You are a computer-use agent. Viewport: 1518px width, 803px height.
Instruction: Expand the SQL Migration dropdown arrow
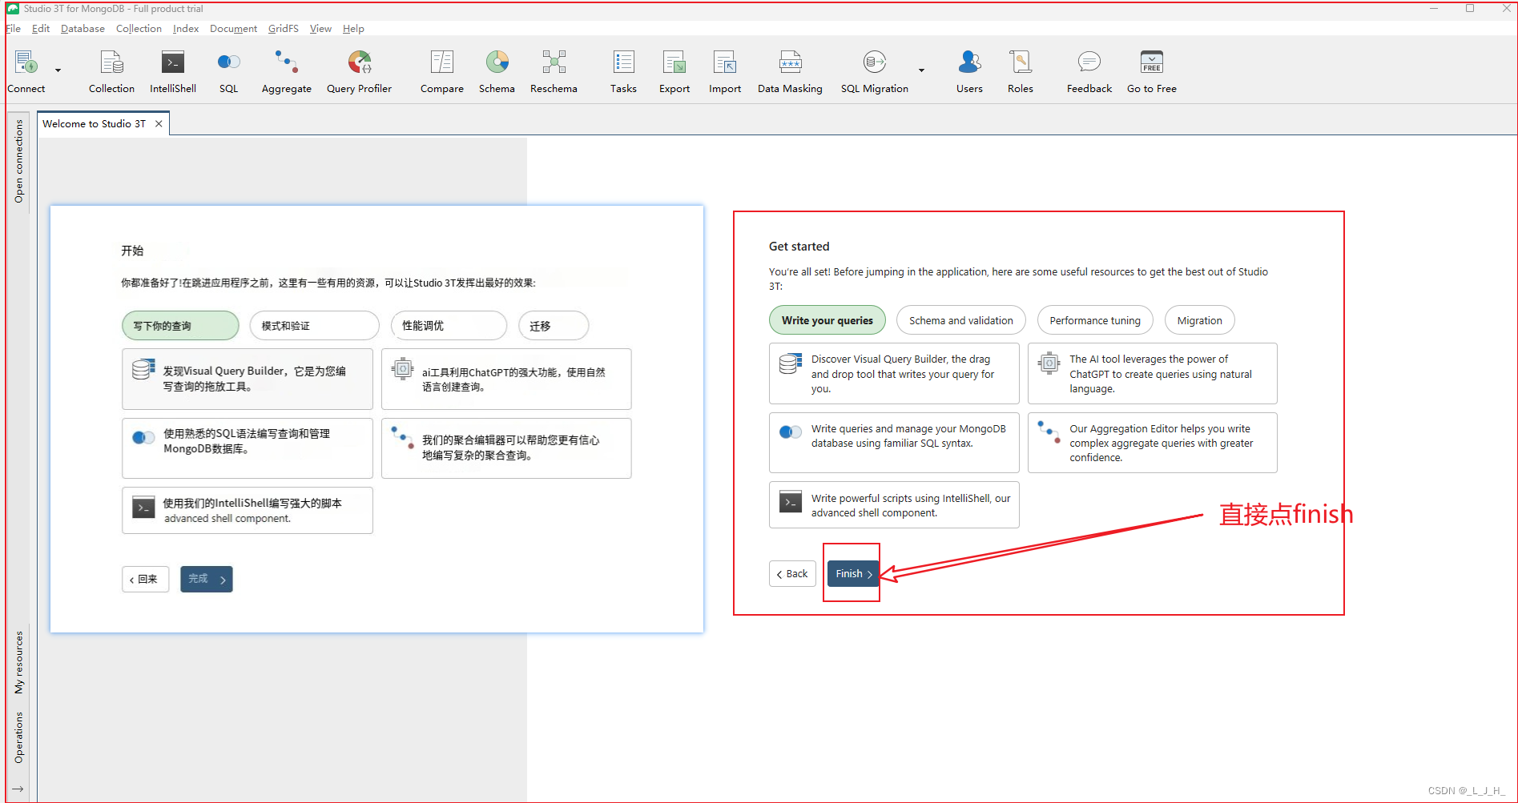click(921, 70)
